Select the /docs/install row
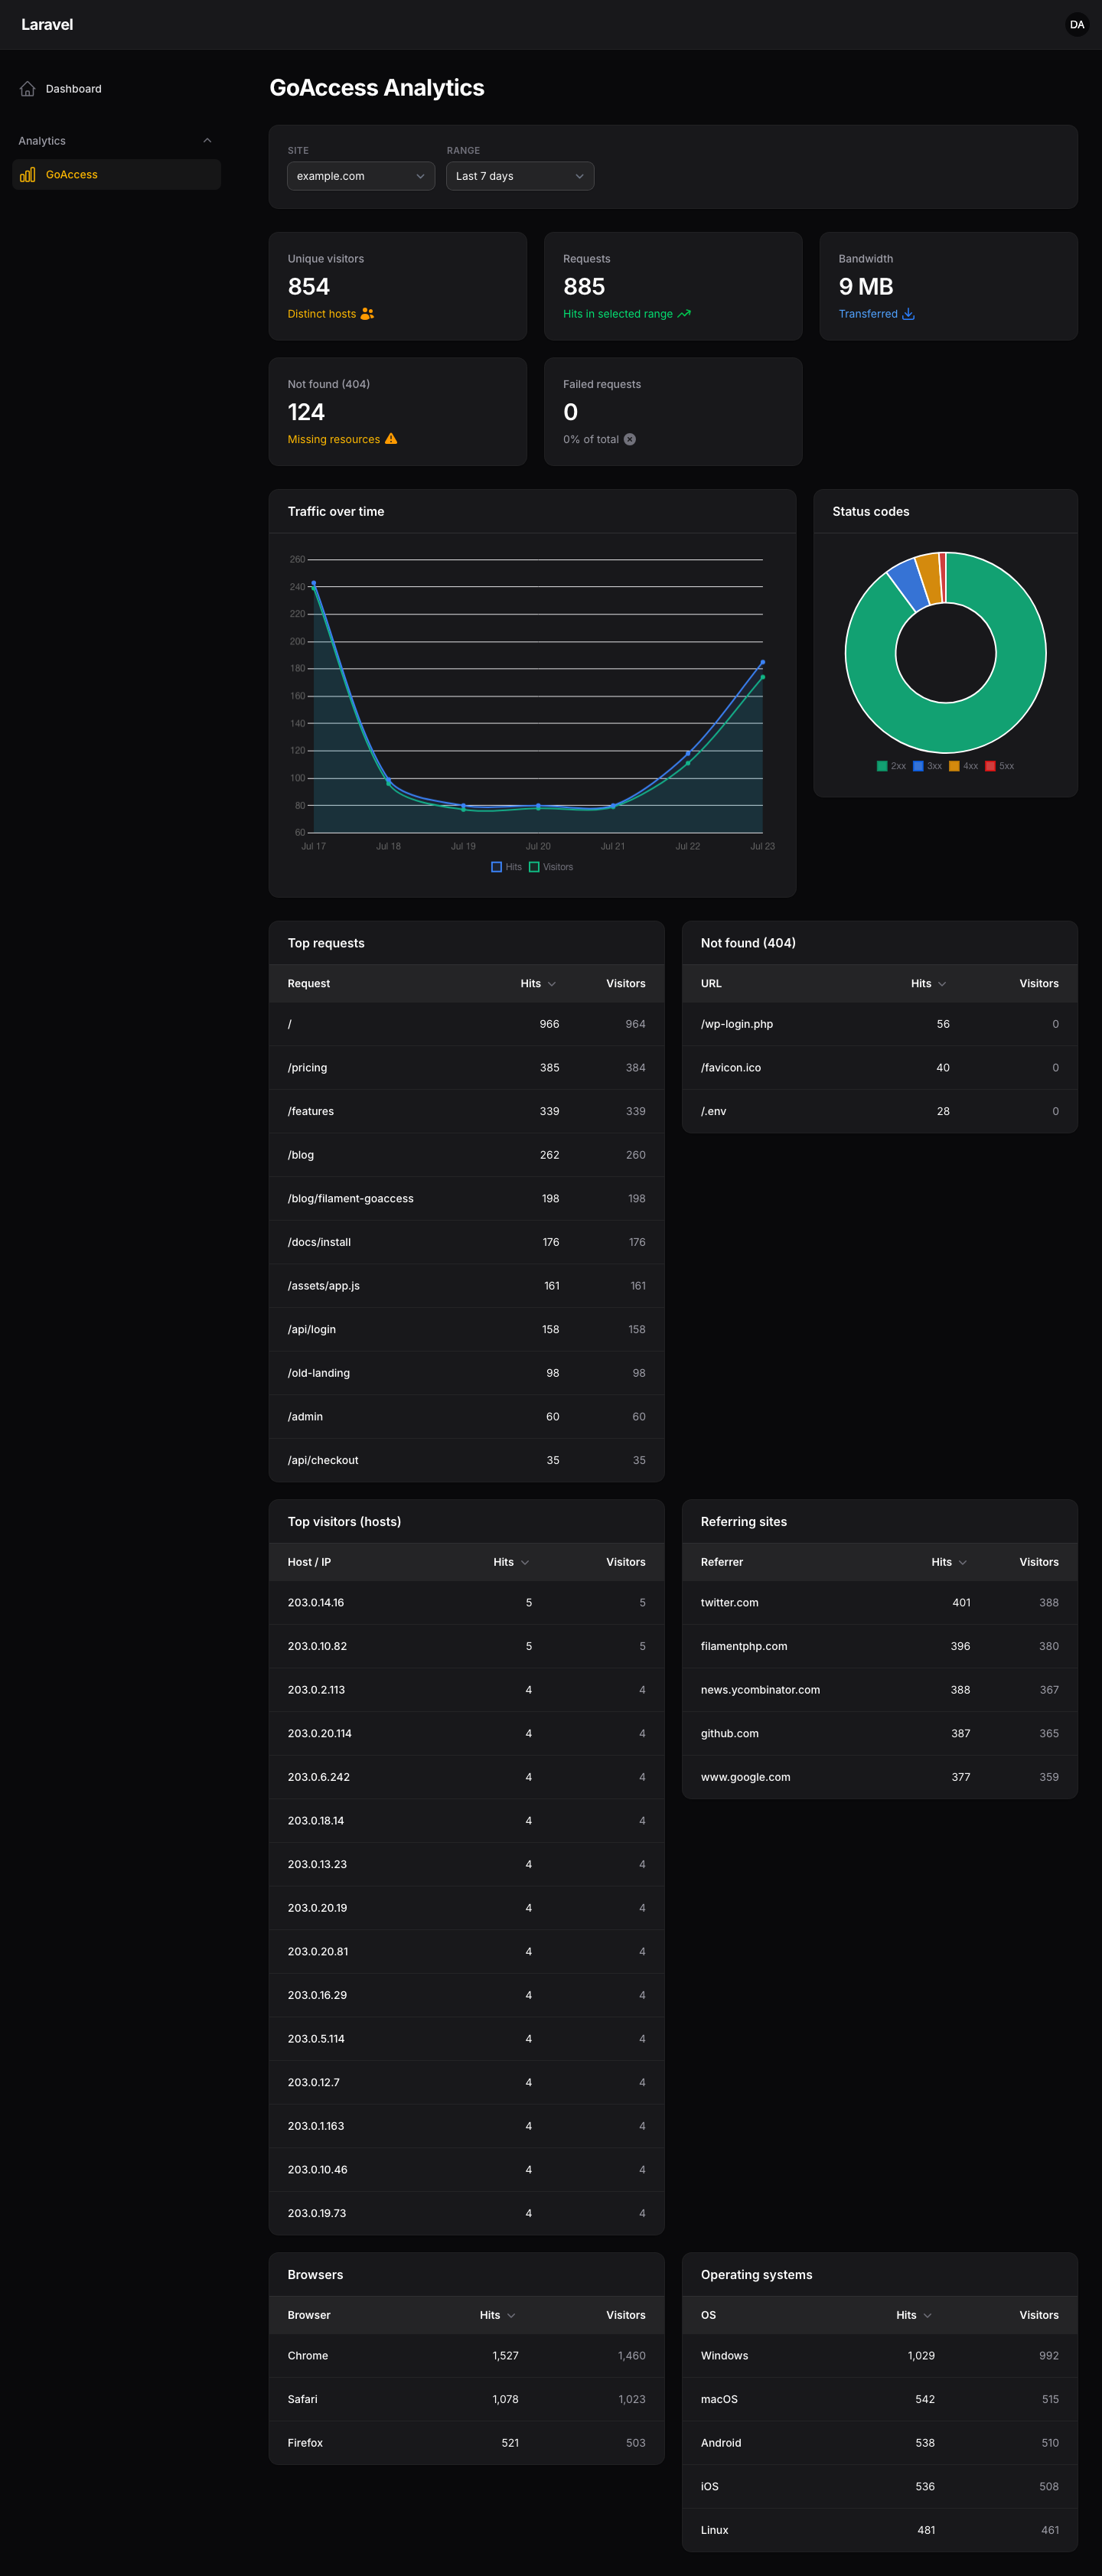The height and width of the screenshot is (2576, 1102). point(467,1242)
